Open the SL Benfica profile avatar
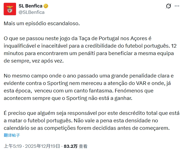Viewport: 184px width, 150px height. click(x=10, y=9)
